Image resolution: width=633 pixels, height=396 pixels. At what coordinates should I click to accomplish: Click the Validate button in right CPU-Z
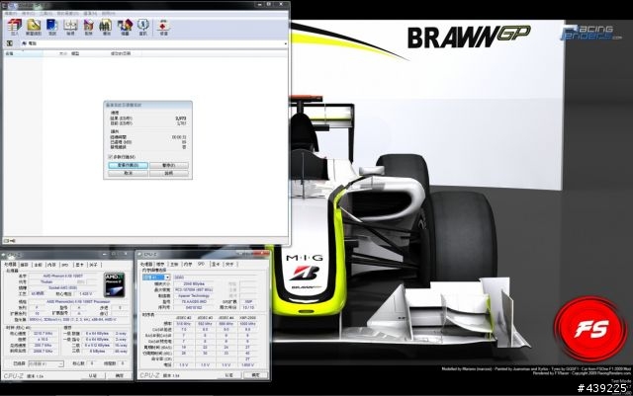pyautogui.click(x=228, y=375)
